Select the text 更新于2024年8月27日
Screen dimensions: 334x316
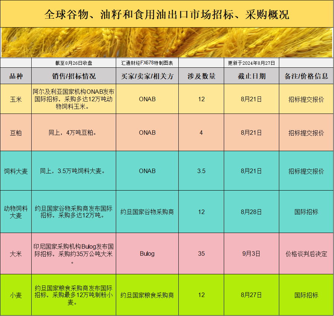(x=251, y=63)
